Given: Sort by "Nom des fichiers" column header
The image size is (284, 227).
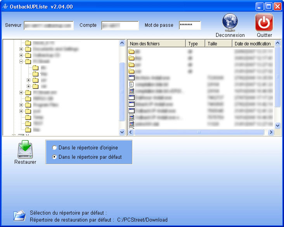Looking at the screenshot, I should click(157, 44).
